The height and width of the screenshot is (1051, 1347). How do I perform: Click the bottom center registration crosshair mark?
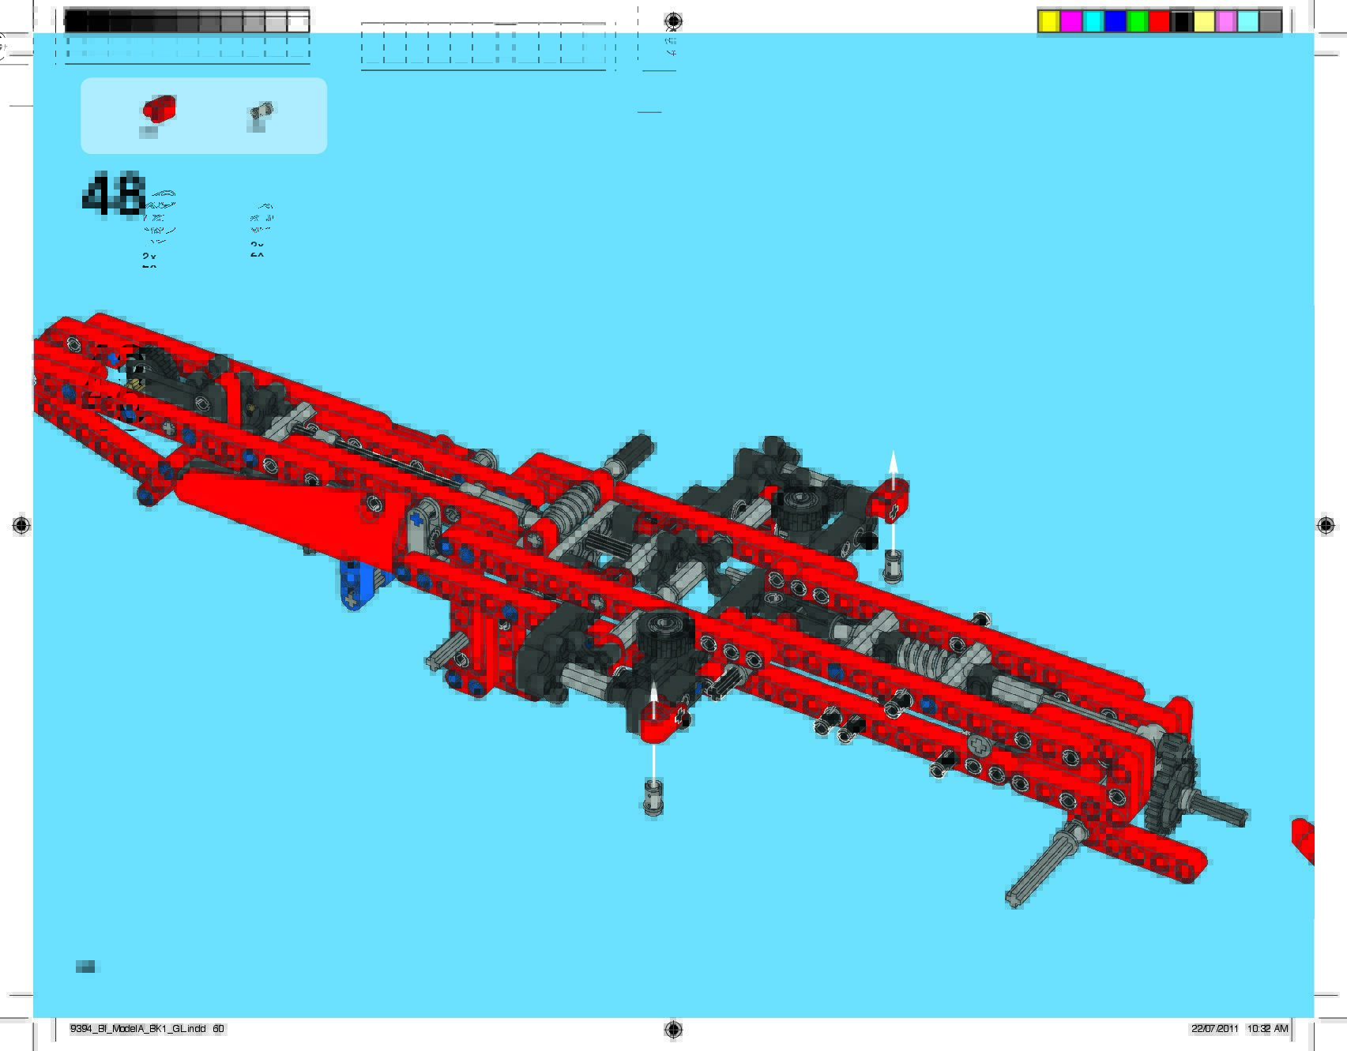click(673, 1029)
